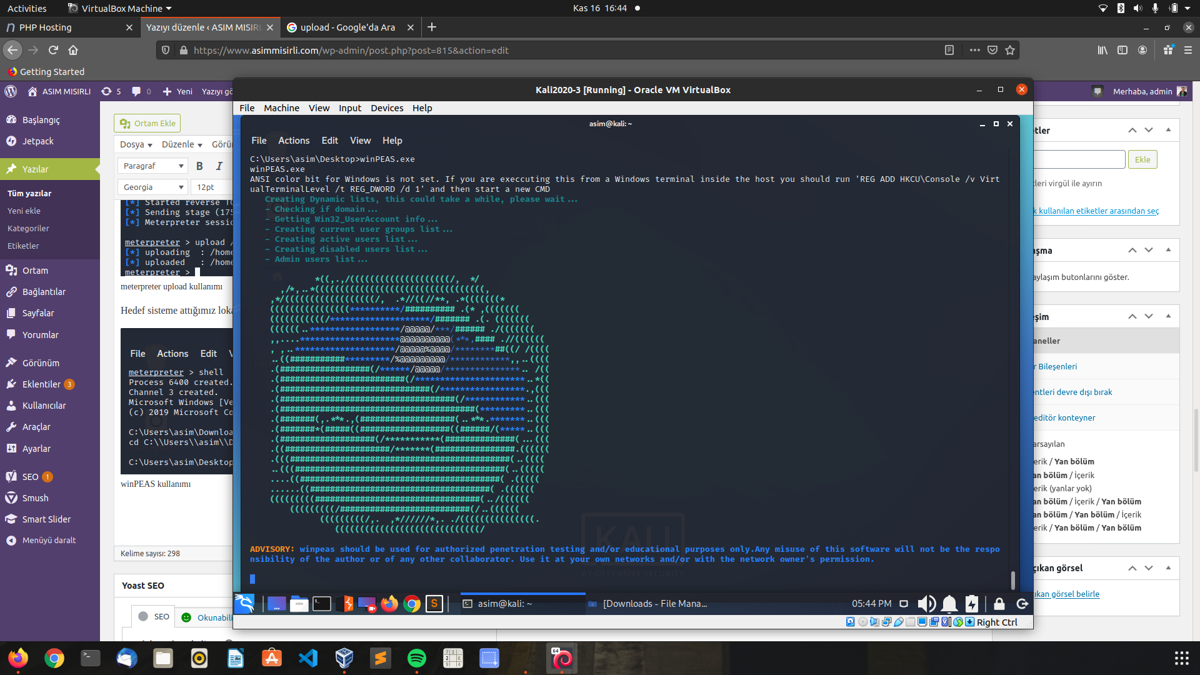Open Firefox in Kali panel
This screenshot has height=675, width=1200.
coord(389,604)
